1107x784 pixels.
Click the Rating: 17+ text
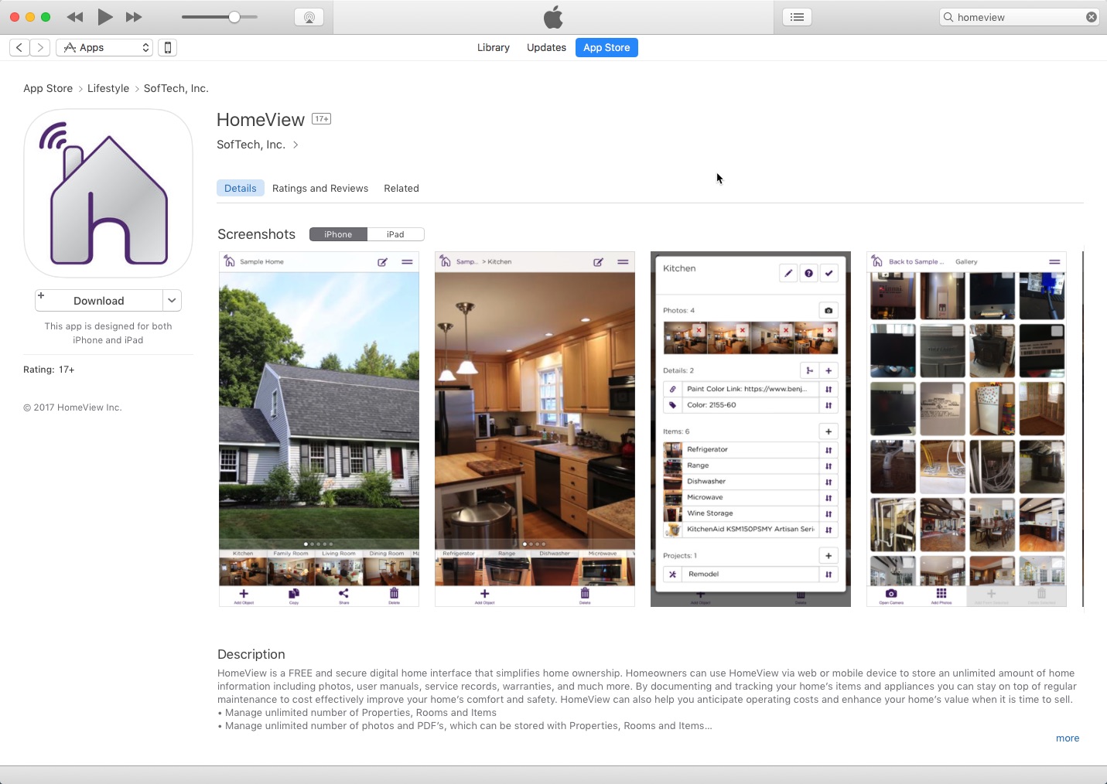pos(49,370)
